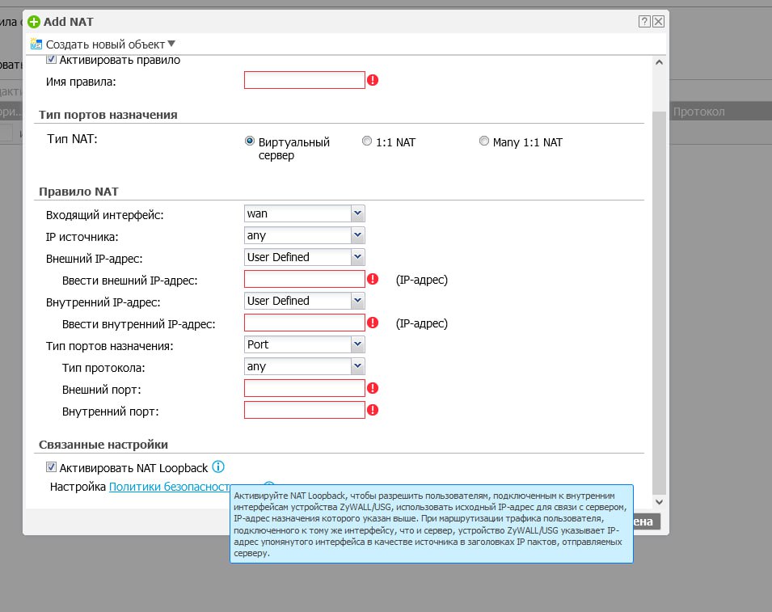Select the Виртуальный сервер radio button

point(250,141)
